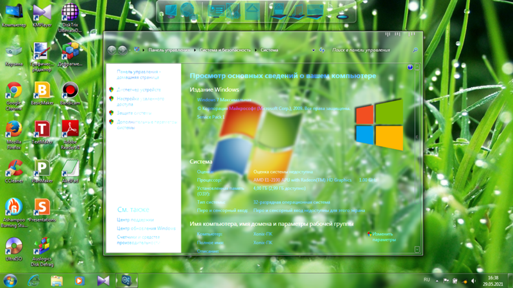The width and height of the screenshot is (513, 288).
Task: Open the music stack in top dock
Action: pos(296,12)
